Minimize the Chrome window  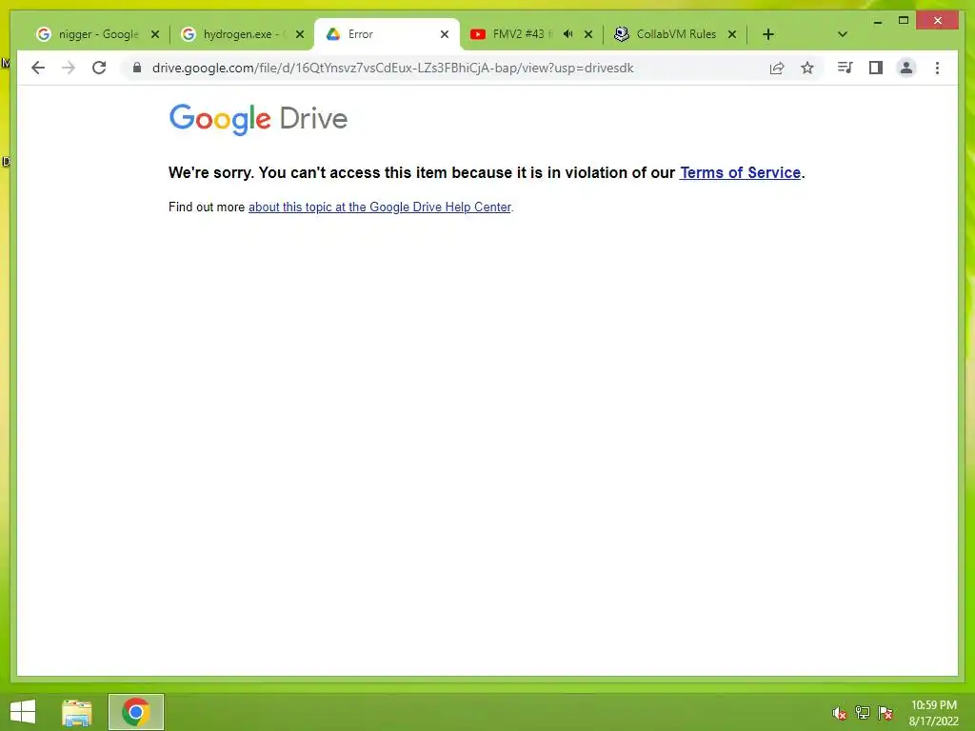(x=877, y=22)
